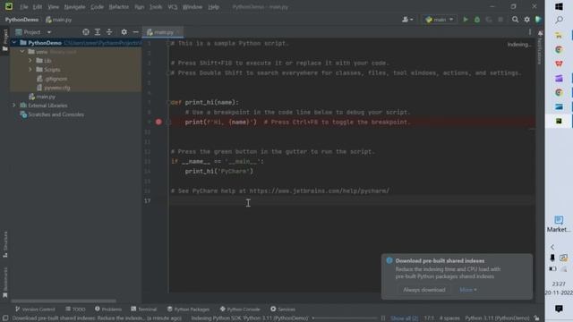Click the read-only lock icon in status bar
The height and width of the screenshot is (322, 573).
coord(536,318)
